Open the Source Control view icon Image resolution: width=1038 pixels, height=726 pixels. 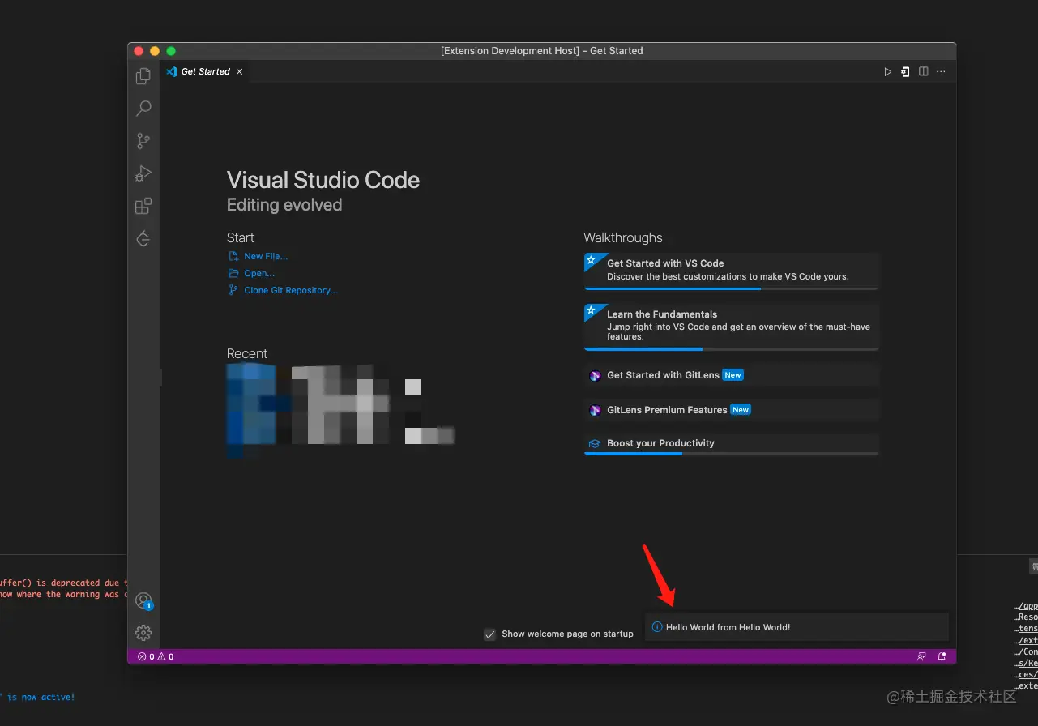point(143,141)
